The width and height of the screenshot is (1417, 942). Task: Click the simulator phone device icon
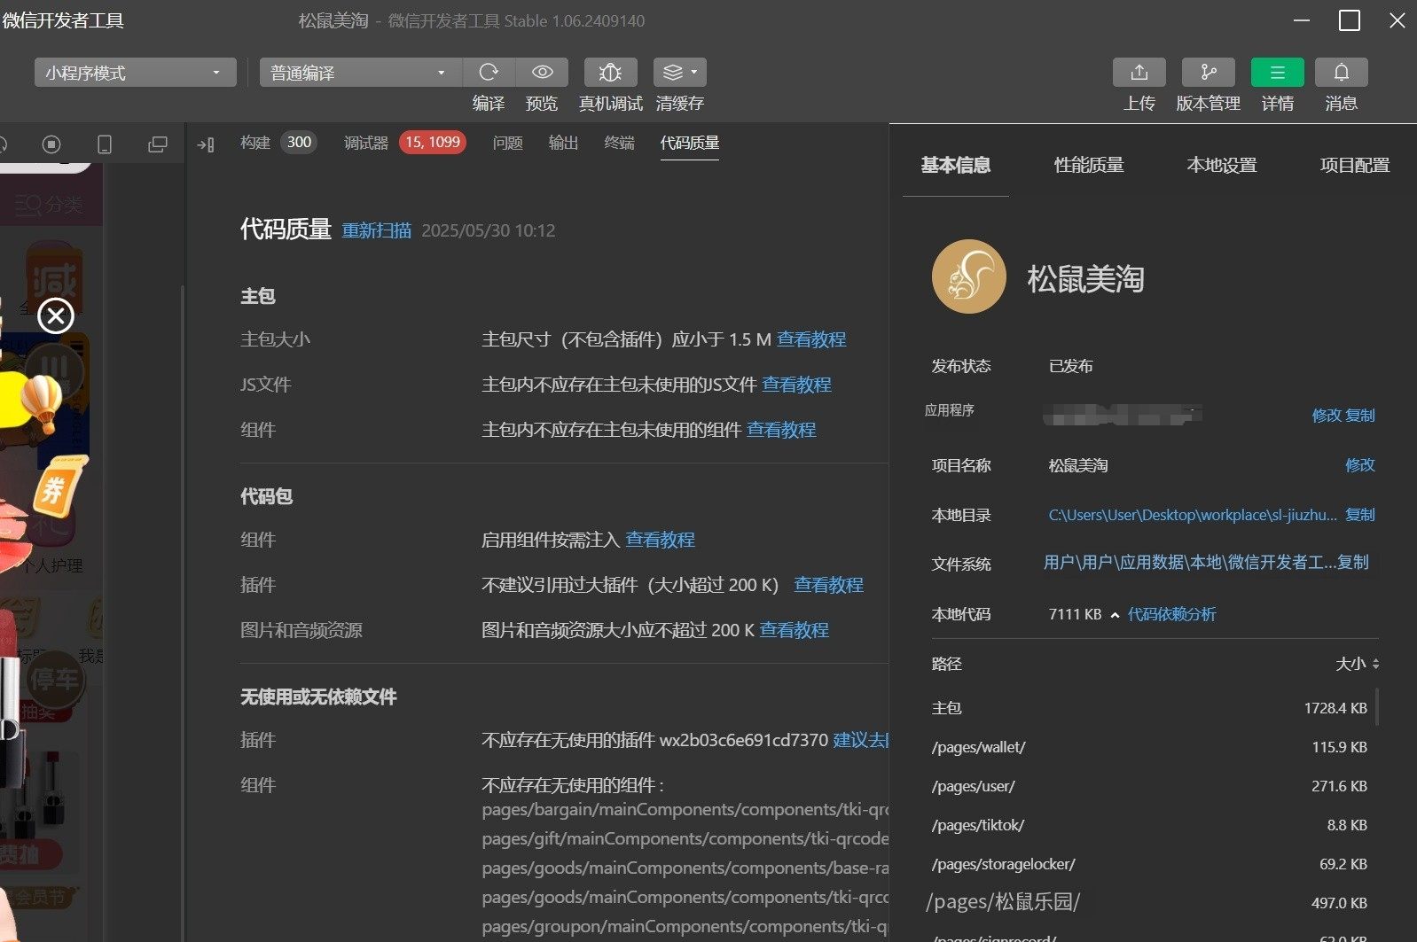pyautogui.click(x=105, y=144)
